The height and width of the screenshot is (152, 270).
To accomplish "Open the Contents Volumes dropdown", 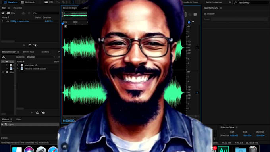I will [41, 57].
